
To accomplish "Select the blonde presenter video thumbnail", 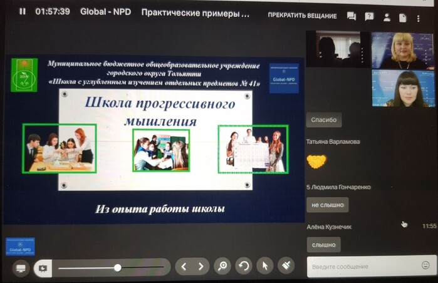I will [x=402, y=50].
